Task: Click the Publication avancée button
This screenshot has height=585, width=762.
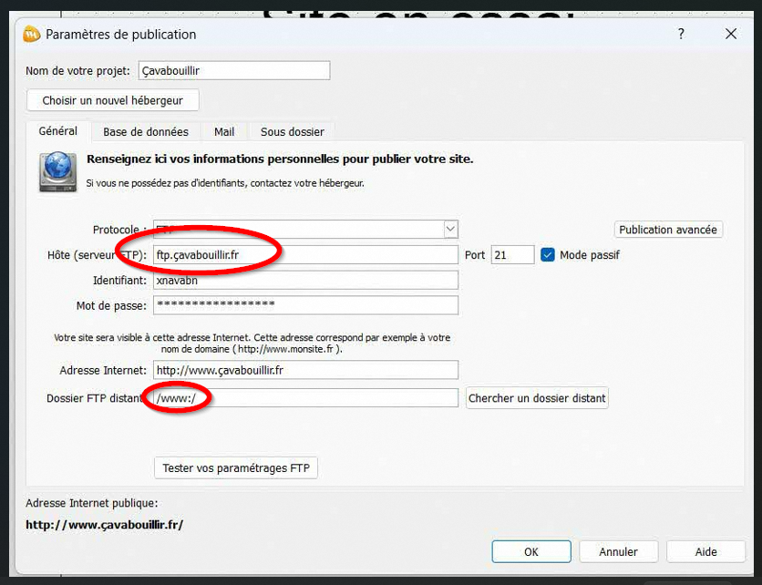Action: 668,230
